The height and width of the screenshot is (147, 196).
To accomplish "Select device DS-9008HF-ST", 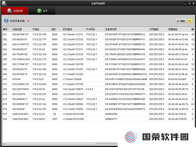I will 20,104.
